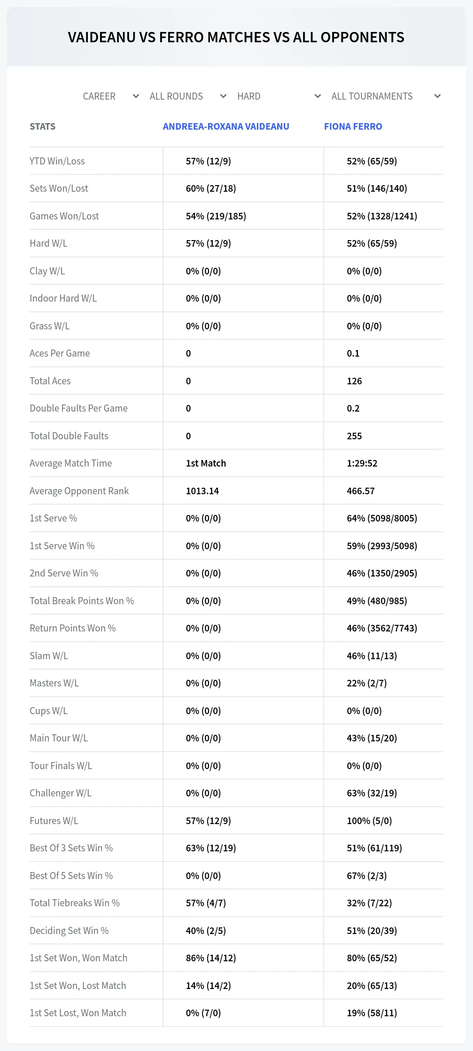This screenshot has width=473, height=1051.
Task: Expand the ALL ROUNDS filter dropdown
Action: [x=188, y=96]
